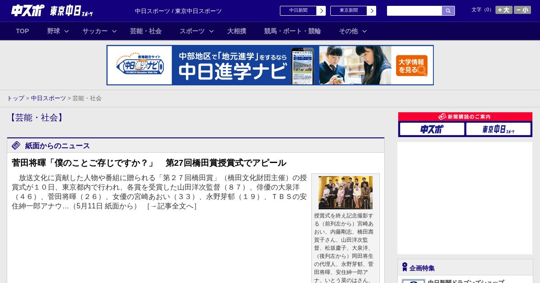540x283 pixels.
Task: Decrease text size with －小 button
Action: [522, 10]
